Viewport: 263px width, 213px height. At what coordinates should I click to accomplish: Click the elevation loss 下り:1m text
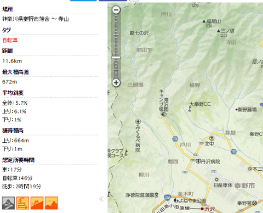[12, 149]
